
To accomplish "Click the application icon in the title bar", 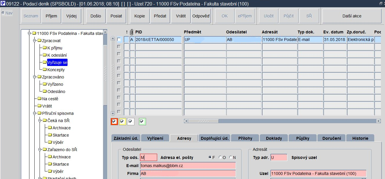I will (x=3, y=3).
